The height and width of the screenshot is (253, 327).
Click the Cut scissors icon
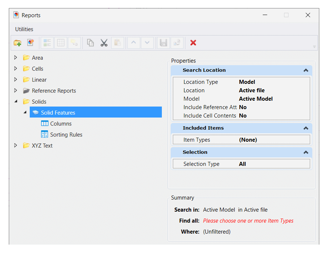[104, 43]
